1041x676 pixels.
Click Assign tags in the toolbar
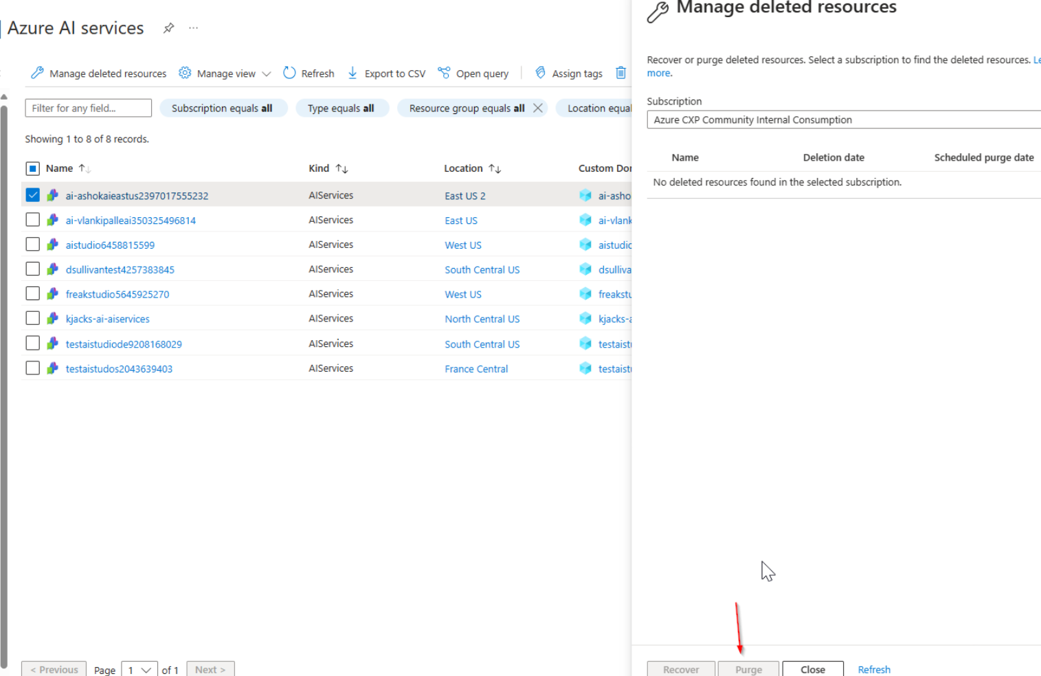(569, 73)
